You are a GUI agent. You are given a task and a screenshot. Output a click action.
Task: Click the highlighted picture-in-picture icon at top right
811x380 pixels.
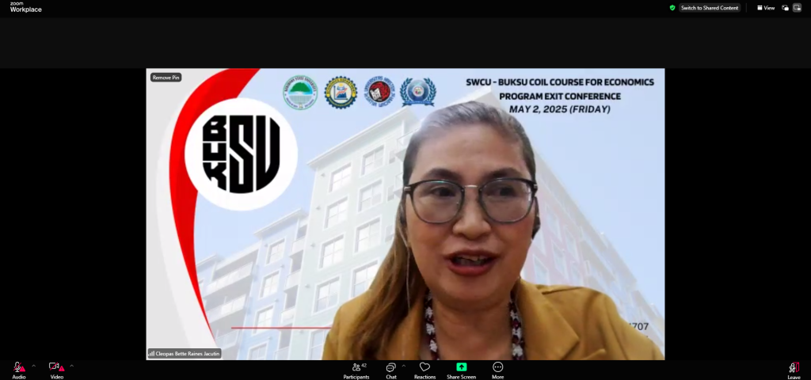click(x=797, y=8)
